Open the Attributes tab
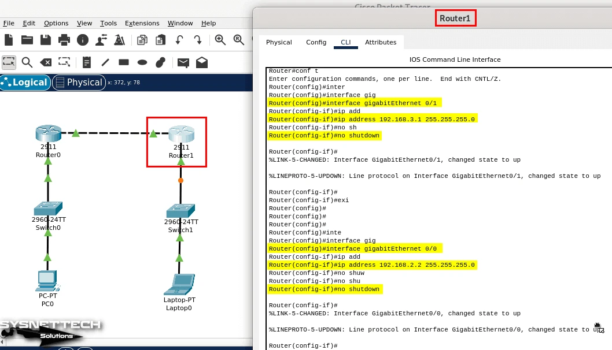The image size is (612, 350). pyautogui.click(x=381, y=42)
